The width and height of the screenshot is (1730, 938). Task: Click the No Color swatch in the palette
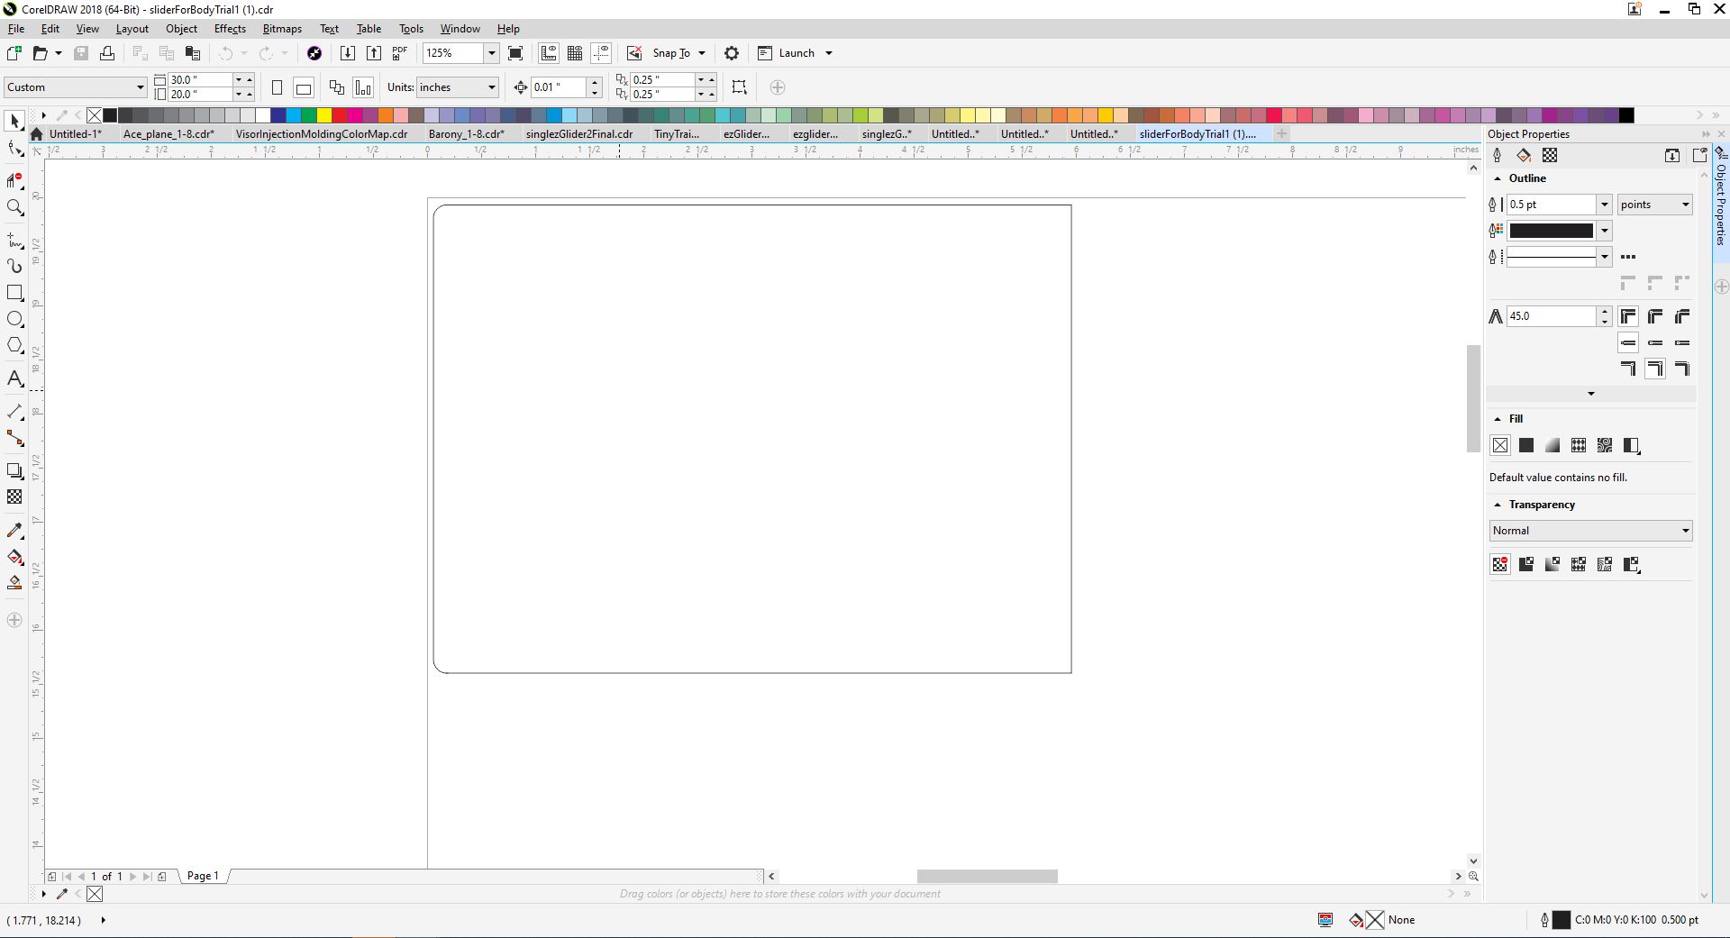[x=95, y=115]
